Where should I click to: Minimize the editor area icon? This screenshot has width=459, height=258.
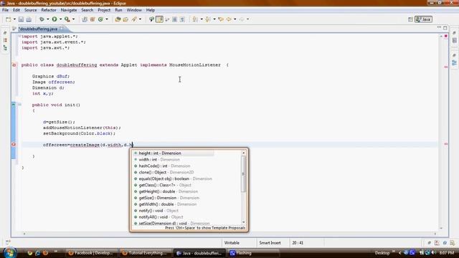(x=439, y=27)
